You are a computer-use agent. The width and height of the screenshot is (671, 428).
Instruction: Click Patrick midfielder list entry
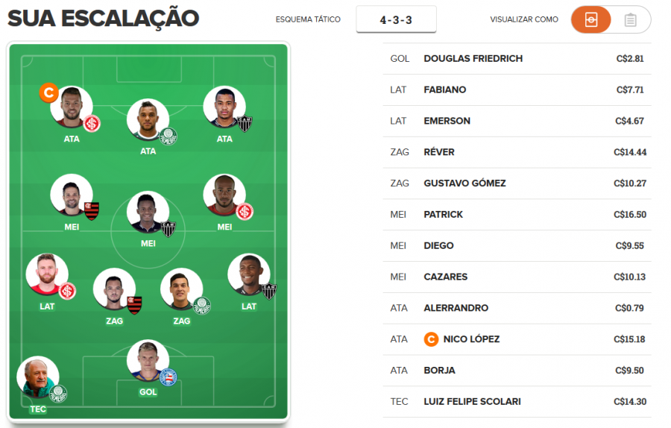coord(443,215)
